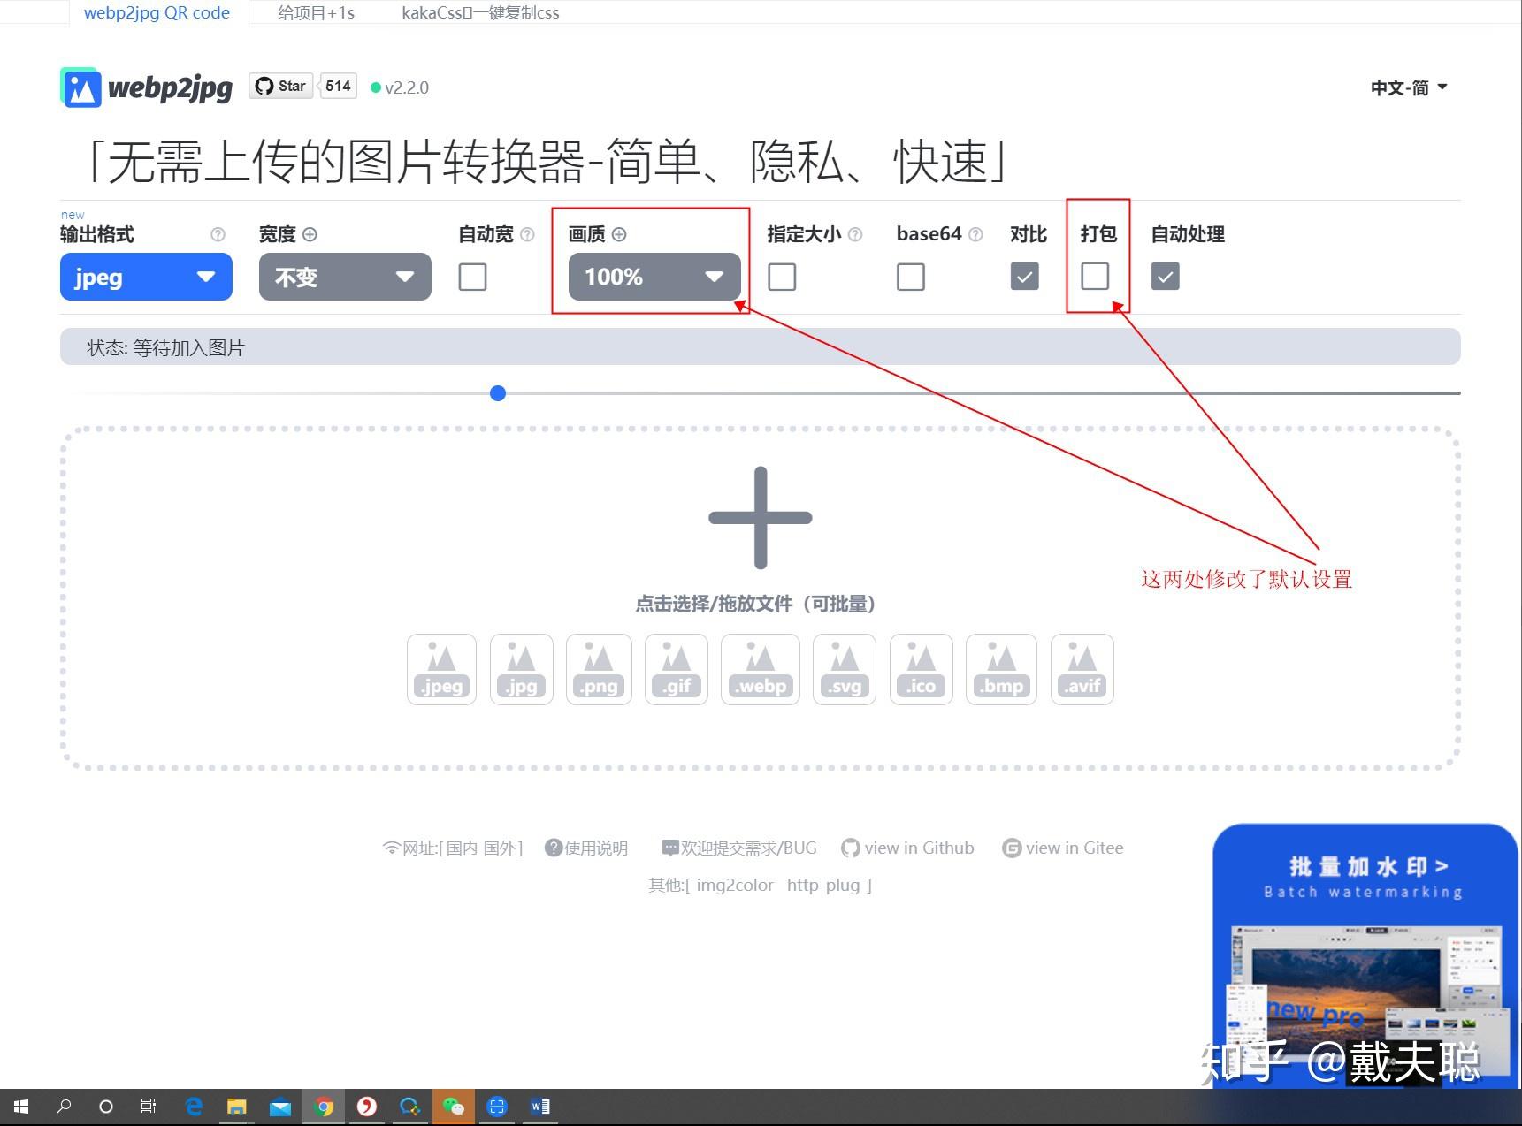
Task: Open Word from the taskbar
Action: point(540,1107)
